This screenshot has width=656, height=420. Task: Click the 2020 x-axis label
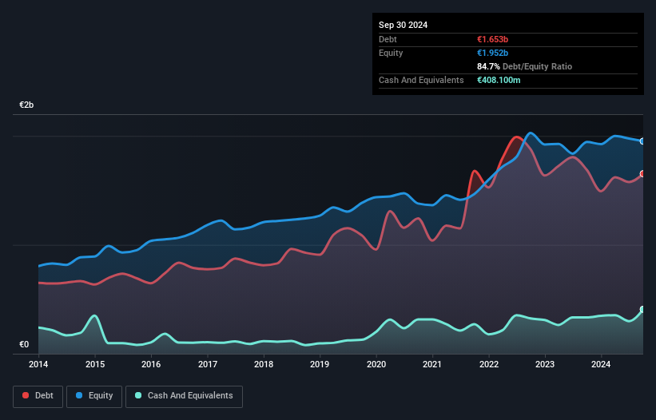(376, 364)
